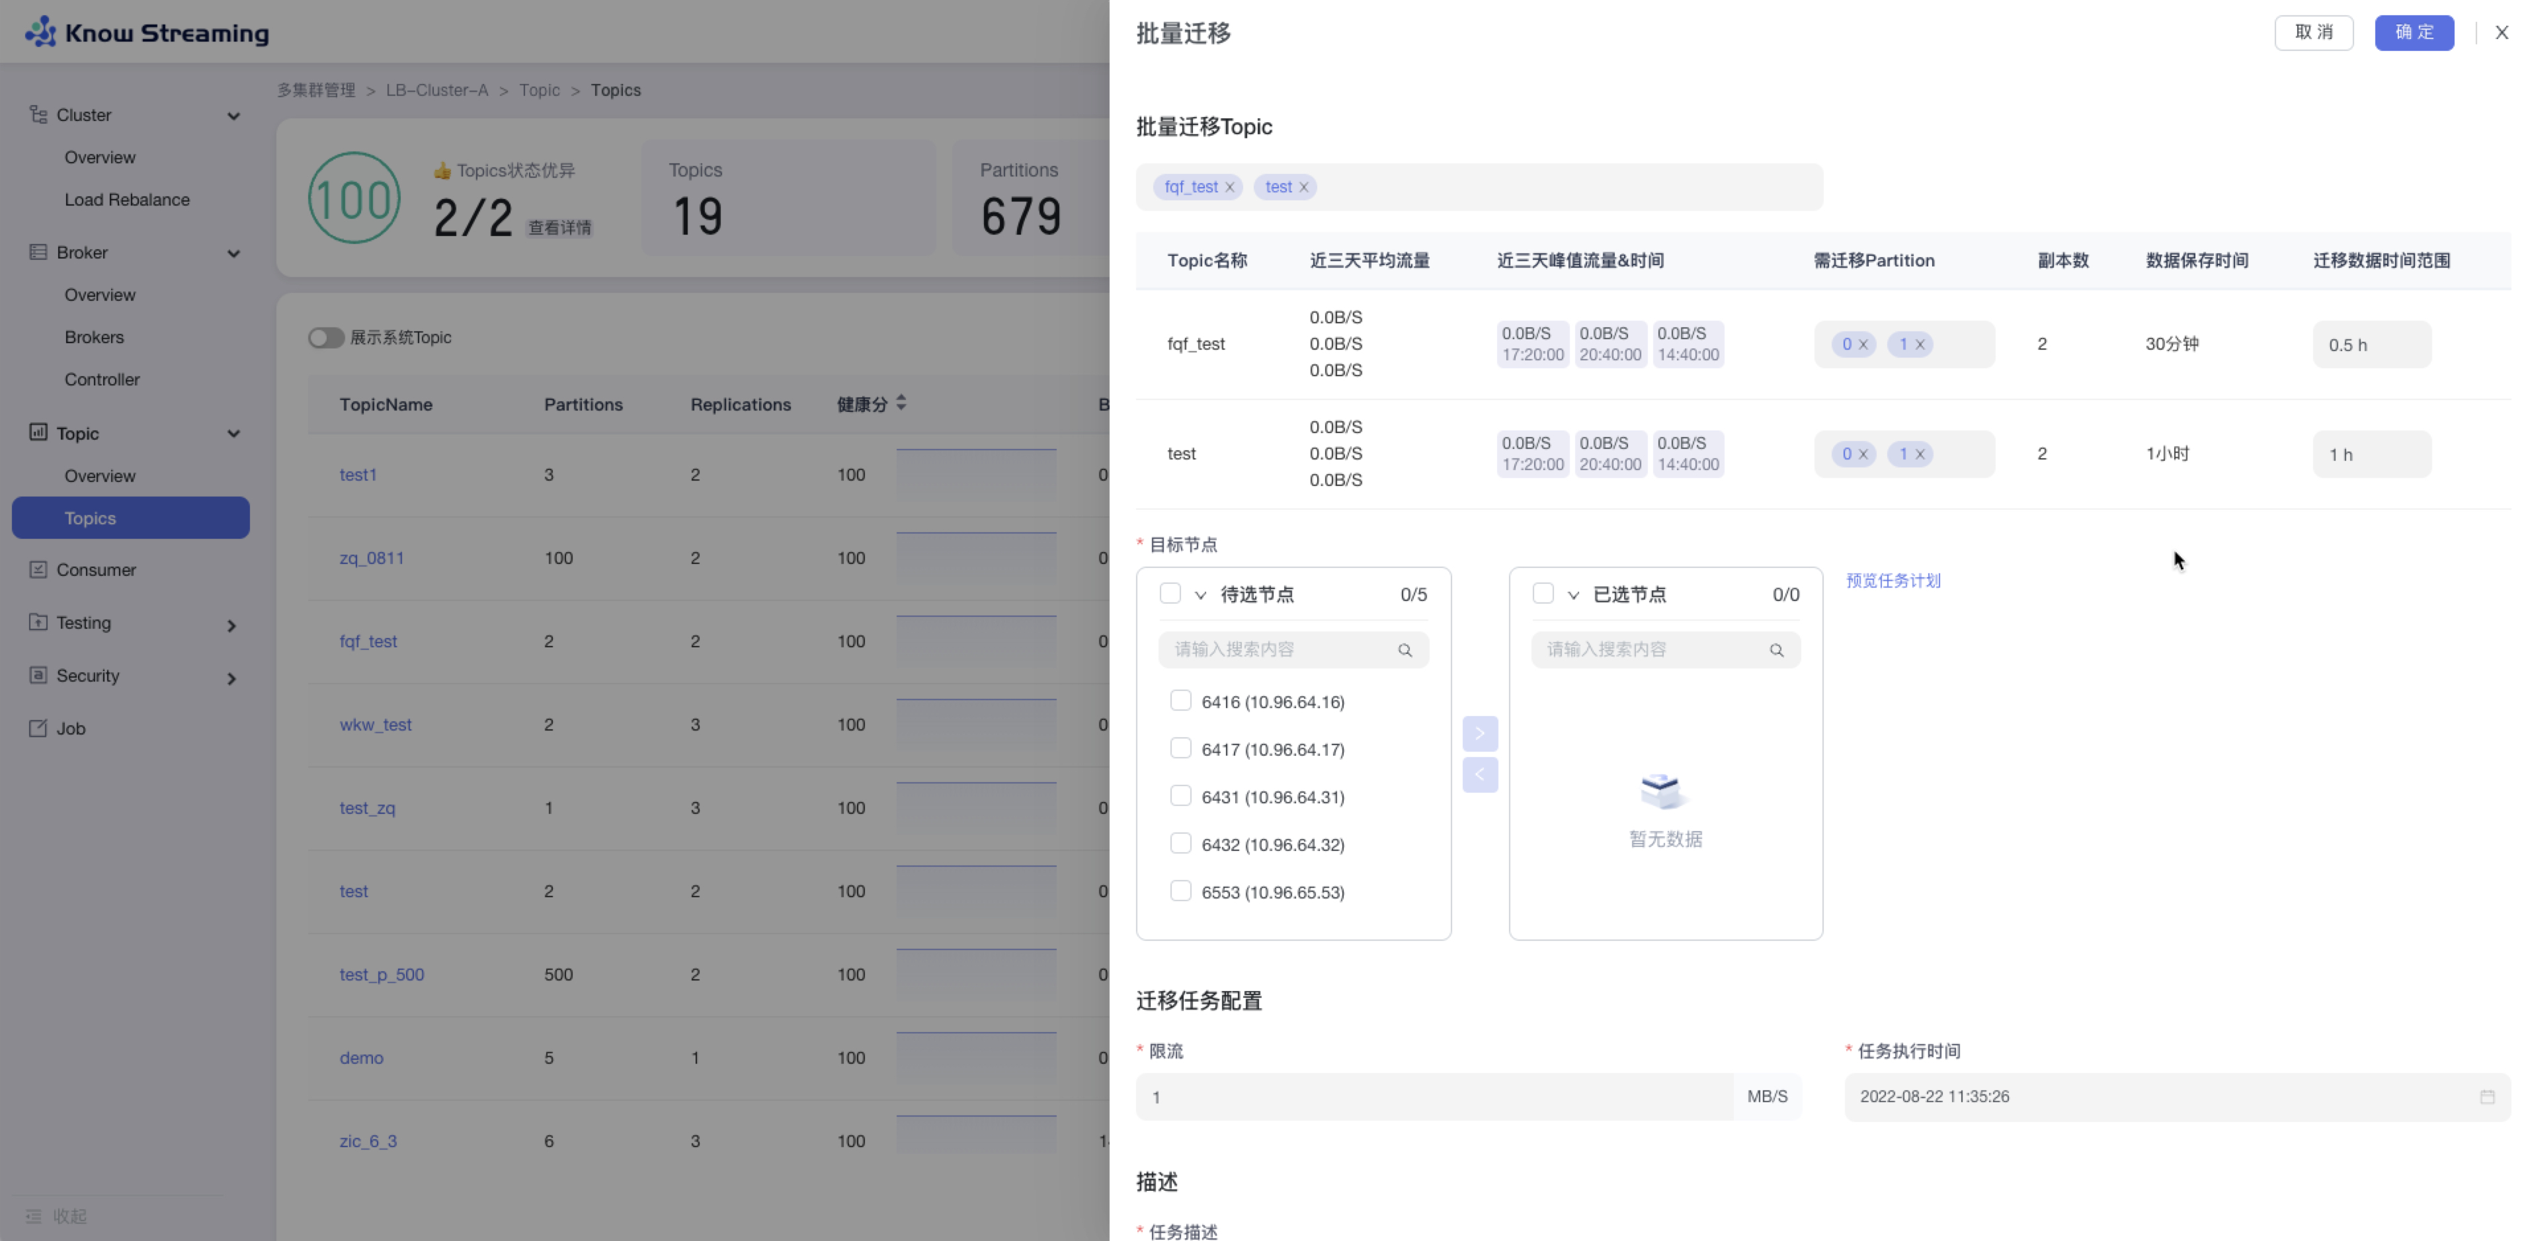Click the move-left arrow transfer button

point(1479,775)
